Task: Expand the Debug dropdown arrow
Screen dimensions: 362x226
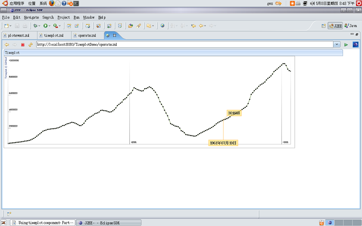Action: (x=39, y=26)
